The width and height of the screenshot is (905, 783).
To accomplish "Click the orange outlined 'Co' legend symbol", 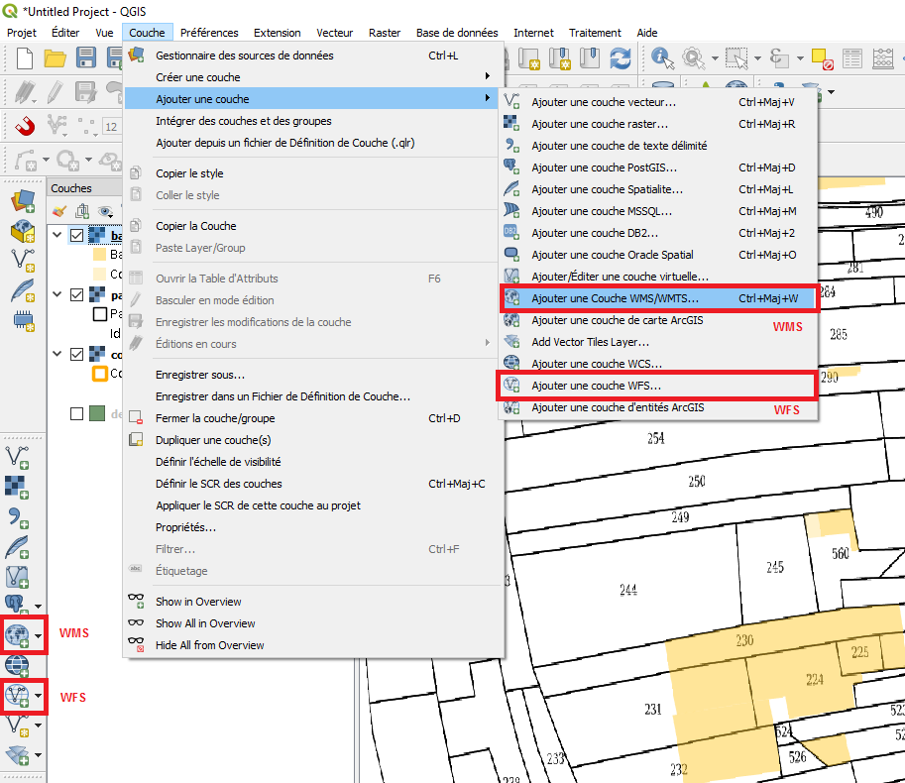I will [x=99, y=374].
